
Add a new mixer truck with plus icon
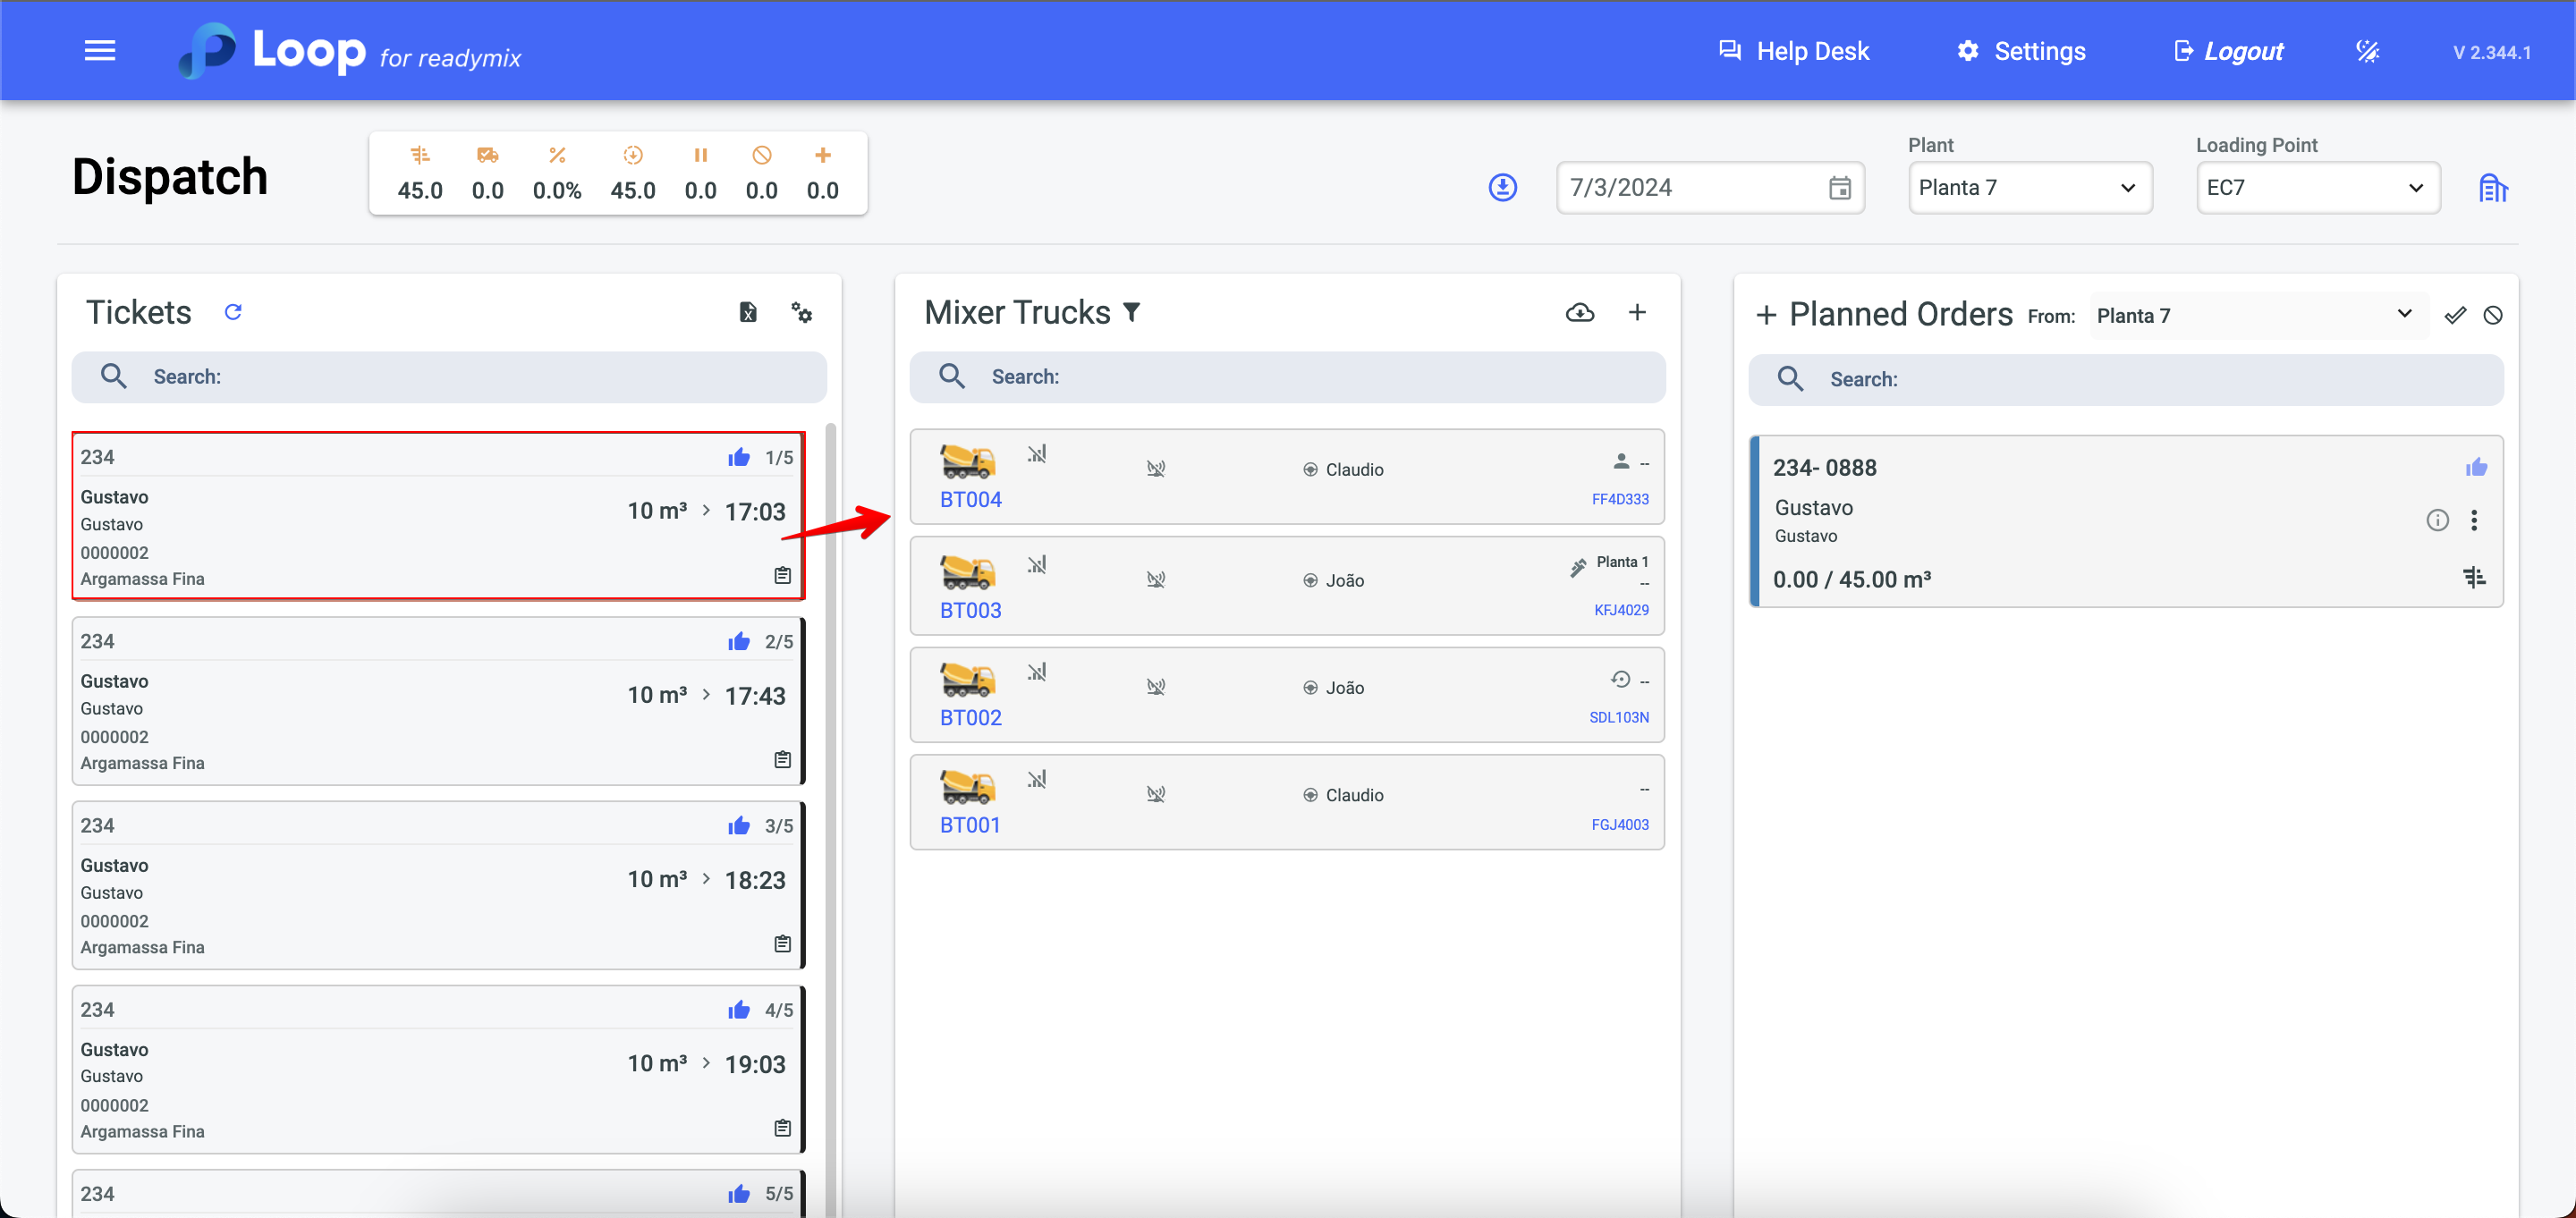(1636, 312)
